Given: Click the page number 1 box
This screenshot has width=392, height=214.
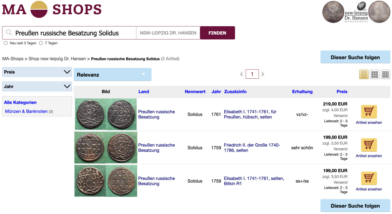Looking at the screenshot, I should click(252, 74).
